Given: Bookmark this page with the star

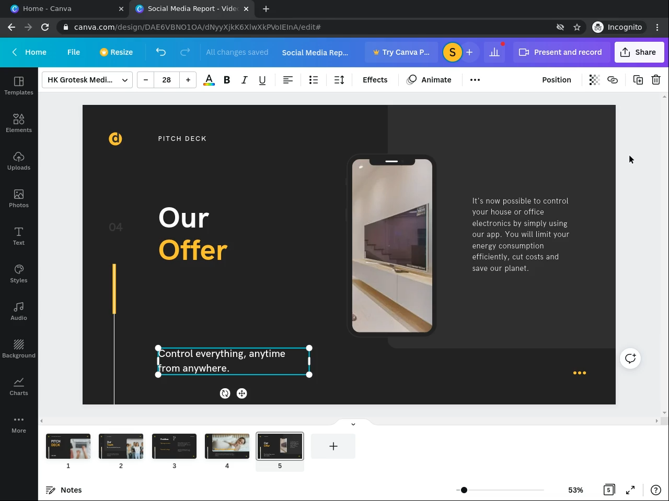Looking at the screenshot, I should (577, 27).
